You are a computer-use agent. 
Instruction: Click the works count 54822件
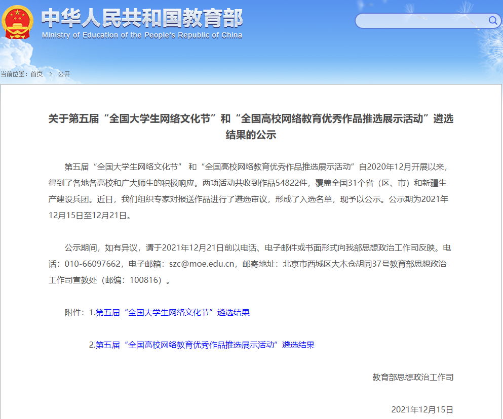point(291,183)
